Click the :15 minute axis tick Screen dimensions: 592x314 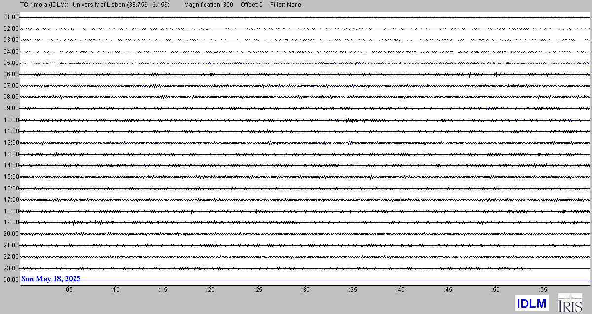(x=163, y=290)
